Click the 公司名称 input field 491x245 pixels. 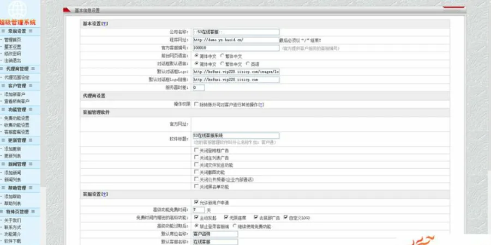point(236,32)
